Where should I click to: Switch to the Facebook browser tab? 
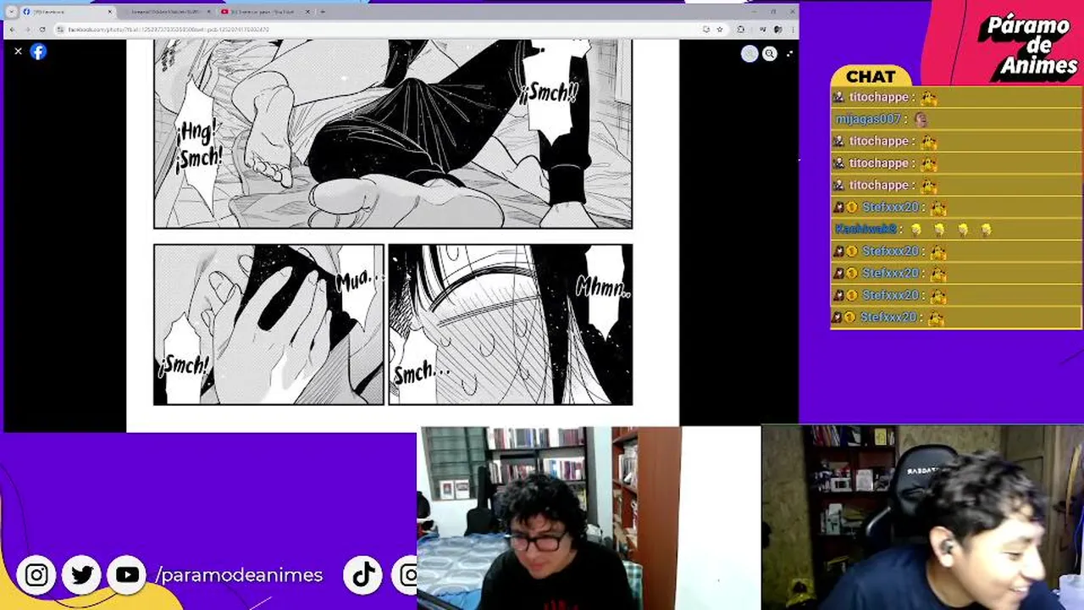click(68, 12)
